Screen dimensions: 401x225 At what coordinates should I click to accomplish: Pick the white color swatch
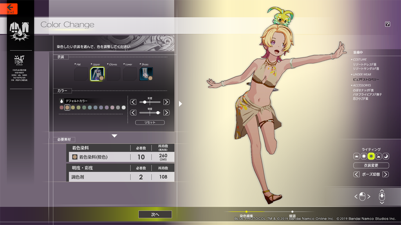tap(124, 107)
